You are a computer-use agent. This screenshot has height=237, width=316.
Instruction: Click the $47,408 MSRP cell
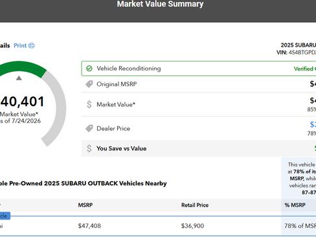coord(89,226)
